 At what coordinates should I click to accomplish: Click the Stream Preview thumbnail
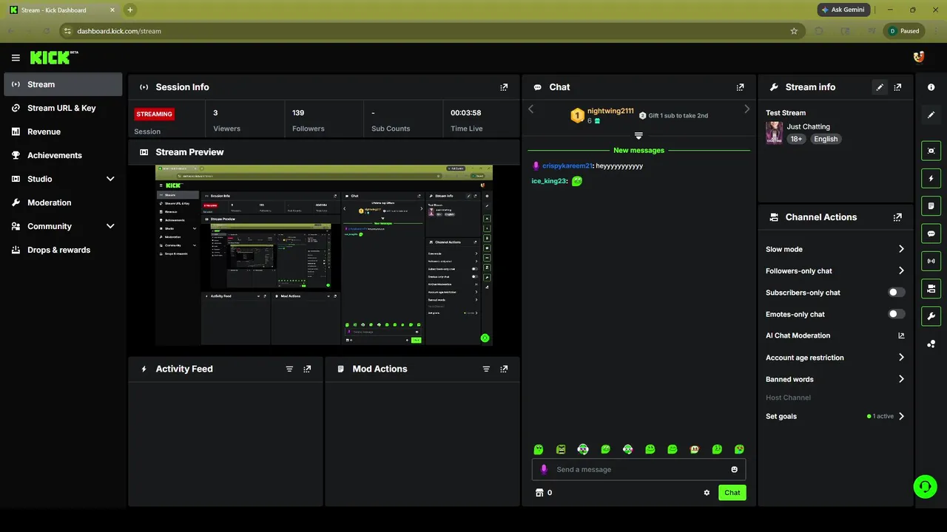point(324,256)
